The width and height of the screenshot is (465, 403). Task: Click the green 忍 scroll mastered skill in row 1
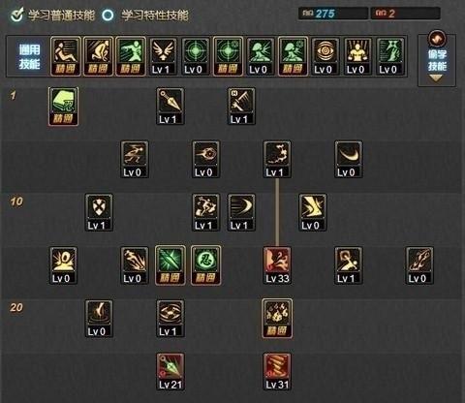pos(63,107)
